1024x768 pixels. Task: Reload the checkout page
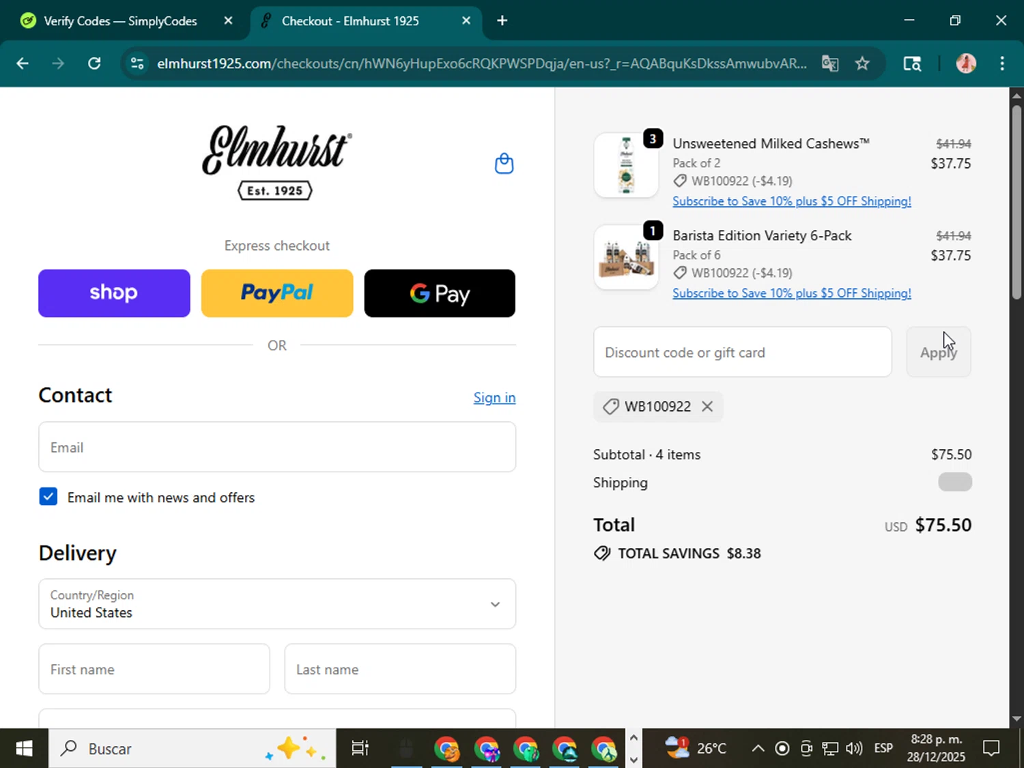click(x=95, y=63)
